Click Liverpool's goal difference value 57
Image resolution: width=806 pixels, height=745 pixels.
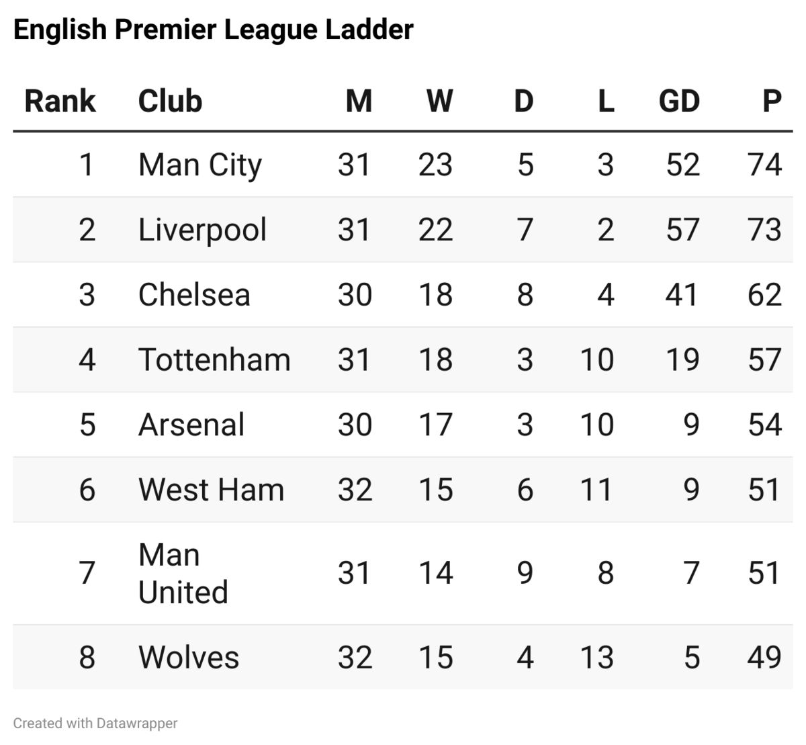pos(683,230)
